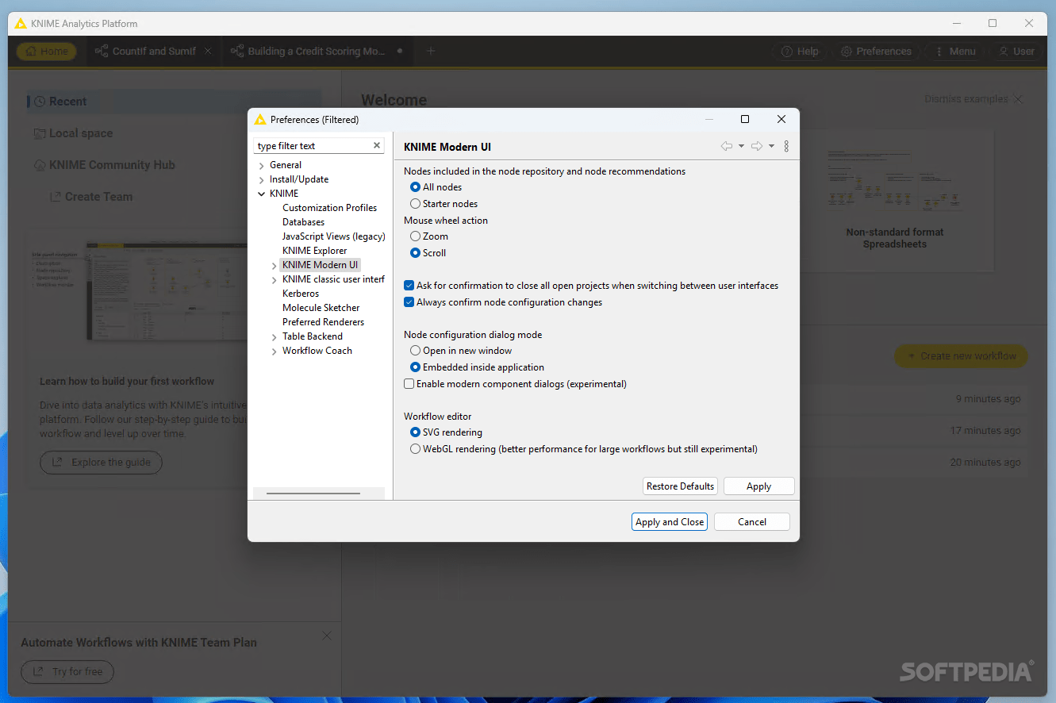
Task: Open the preferences view menu via three-dot icon
Action: (x=786, y=146)
